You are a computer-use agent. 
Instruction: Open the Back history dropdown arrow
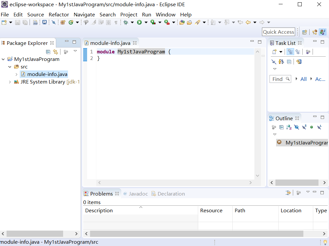(x=255, y=22)
